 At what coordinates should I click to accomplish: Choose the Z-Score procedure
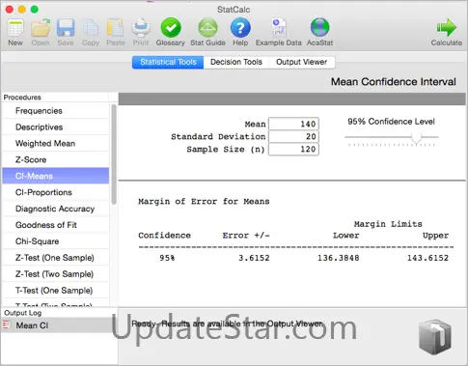pos(56,159)
